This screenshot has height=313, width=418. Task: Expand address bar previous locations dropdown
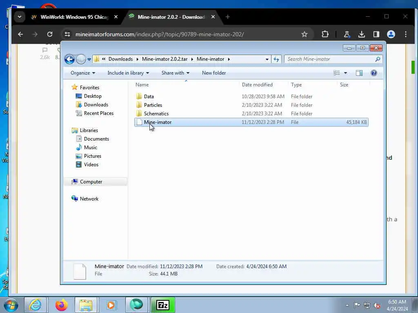tap(267, 60)
